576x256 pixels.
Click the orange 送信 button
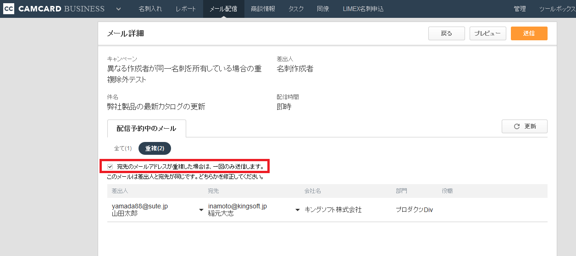(529, 33)
